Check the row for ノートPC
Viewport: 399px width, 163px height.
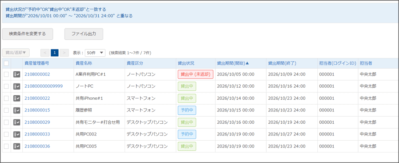coord(6,86)
